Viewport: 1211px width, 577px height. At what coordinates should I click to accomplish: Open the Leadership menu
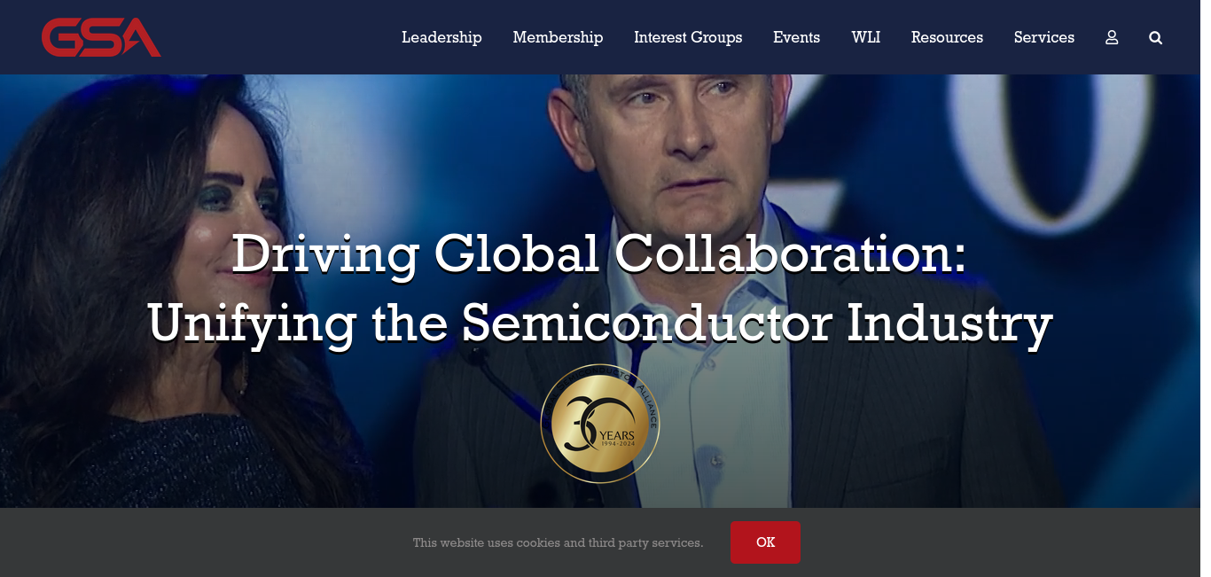(441, 37)
